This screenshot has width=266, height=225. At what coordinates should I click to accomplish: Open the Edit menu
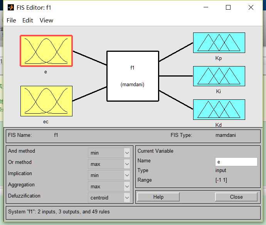pos(28,20)
